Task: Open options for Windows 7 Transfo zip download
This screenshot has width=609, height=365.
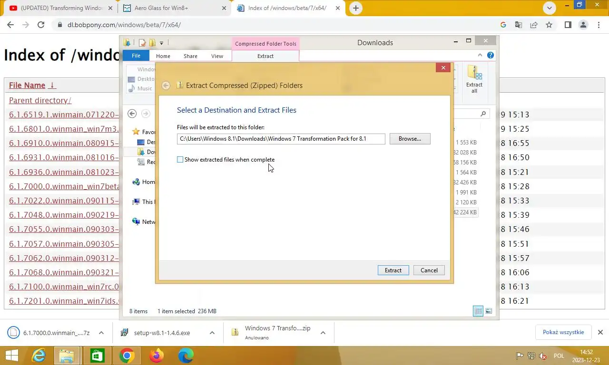Action: coord(323,333)
